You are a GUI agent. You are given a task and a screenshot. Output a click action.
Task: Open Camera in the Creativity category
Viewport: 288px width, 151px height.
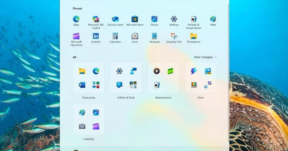click(x=82, y=126)
